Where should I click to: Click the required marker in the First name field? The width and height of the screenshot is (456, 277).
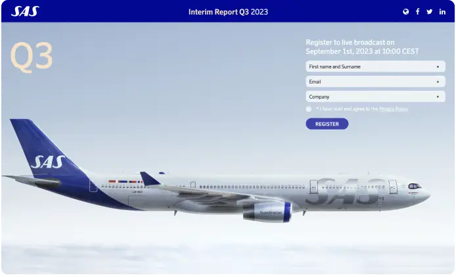click(x=438, y=66)
